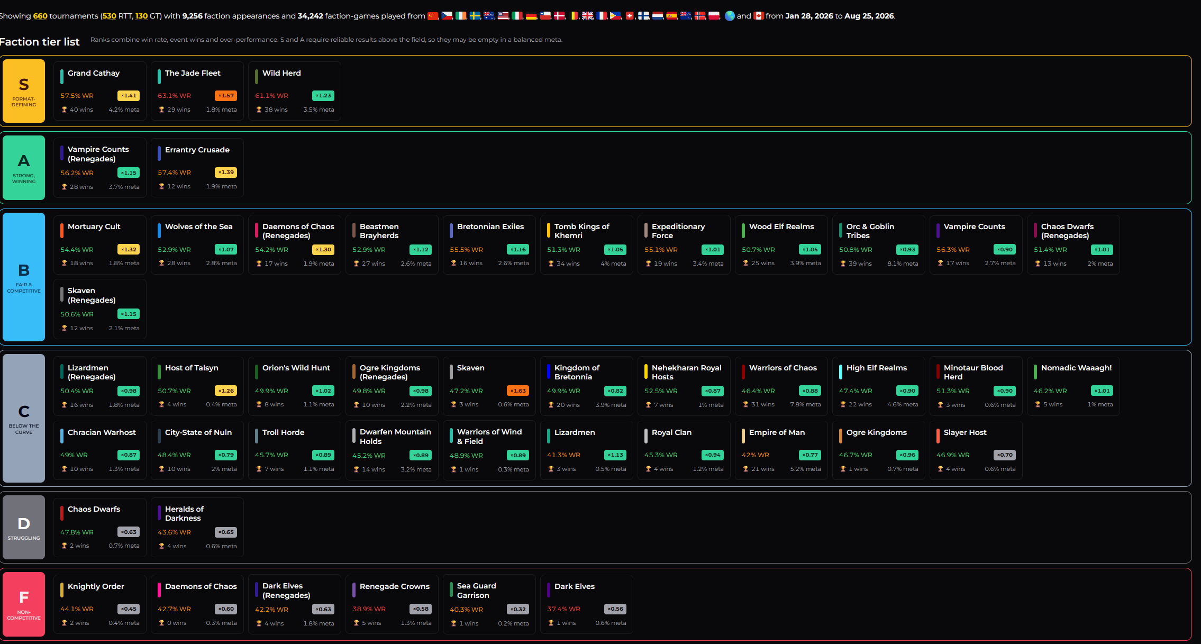
Task: Select the F Non-Competitive tier badge
Action: [24, 604]
